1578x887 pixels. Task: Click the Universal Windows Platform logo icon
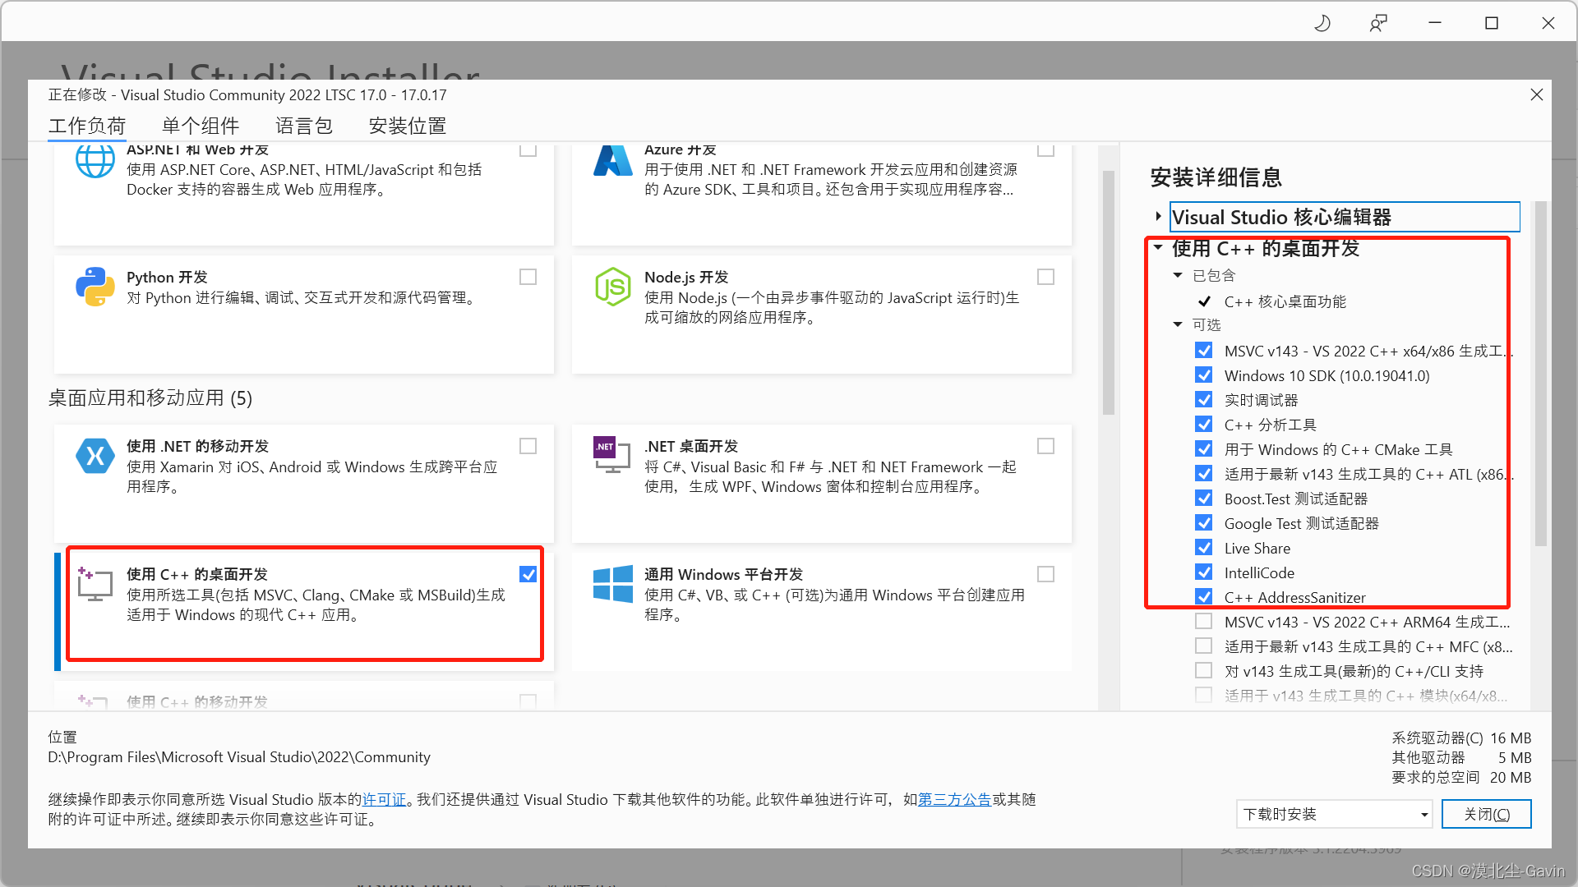[x=612, y=584]
